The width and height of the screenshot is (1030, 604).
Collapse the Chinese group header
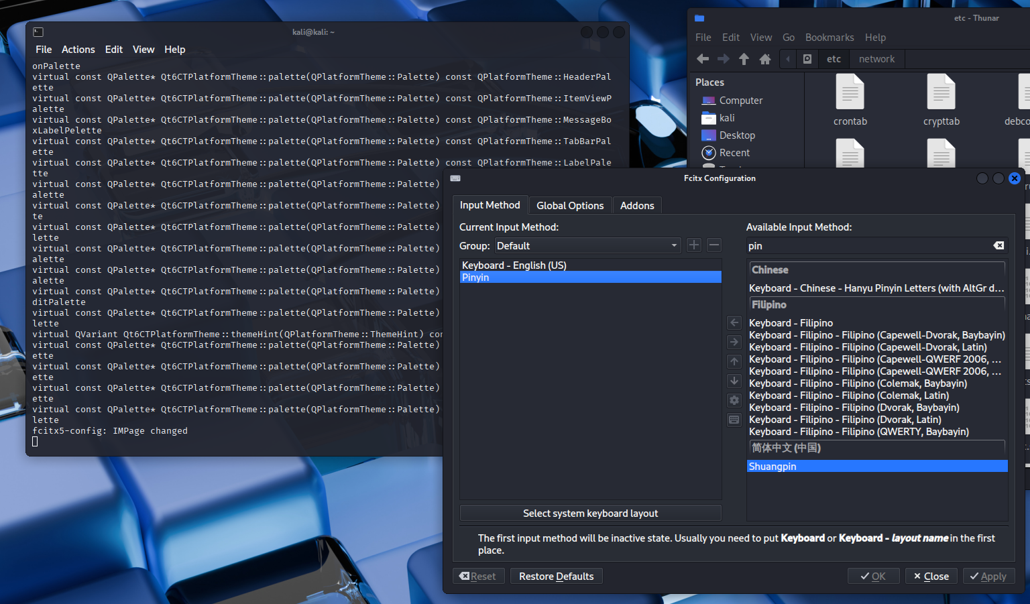[877, 270]
